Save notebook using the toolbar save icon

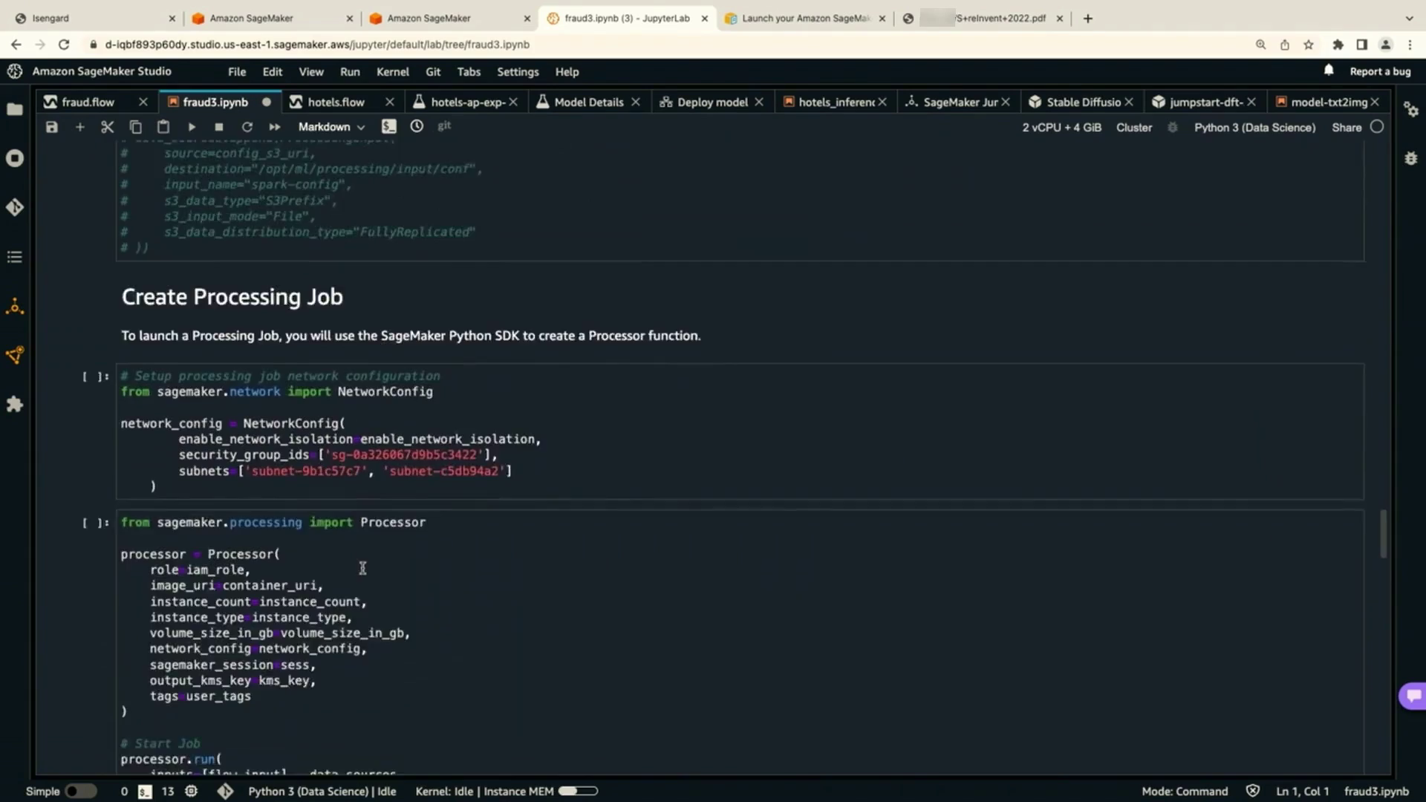point(51,127)
